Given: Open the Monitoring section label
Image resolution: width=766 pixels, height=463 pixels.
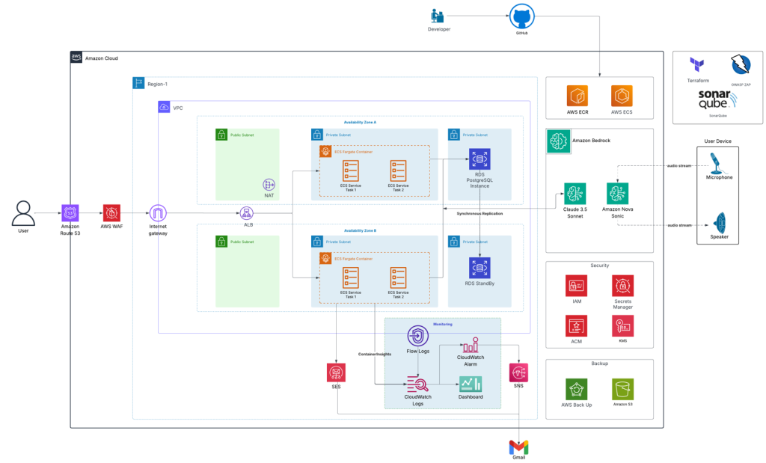Looking at the screenshot, I should (x=442, y=323).
